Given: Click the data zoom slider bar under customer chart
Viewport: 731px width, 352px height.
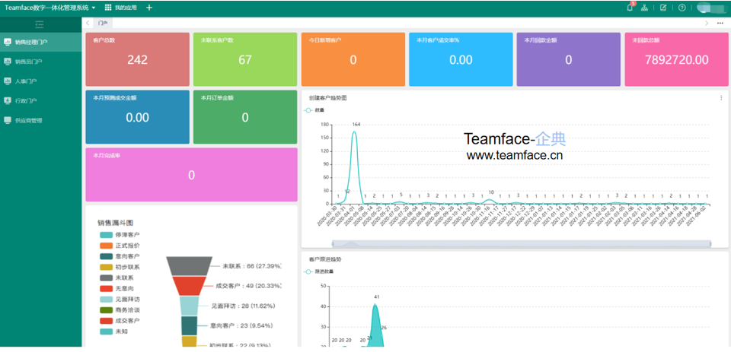Looking at the screenshot, I should [x=522, y=243].
